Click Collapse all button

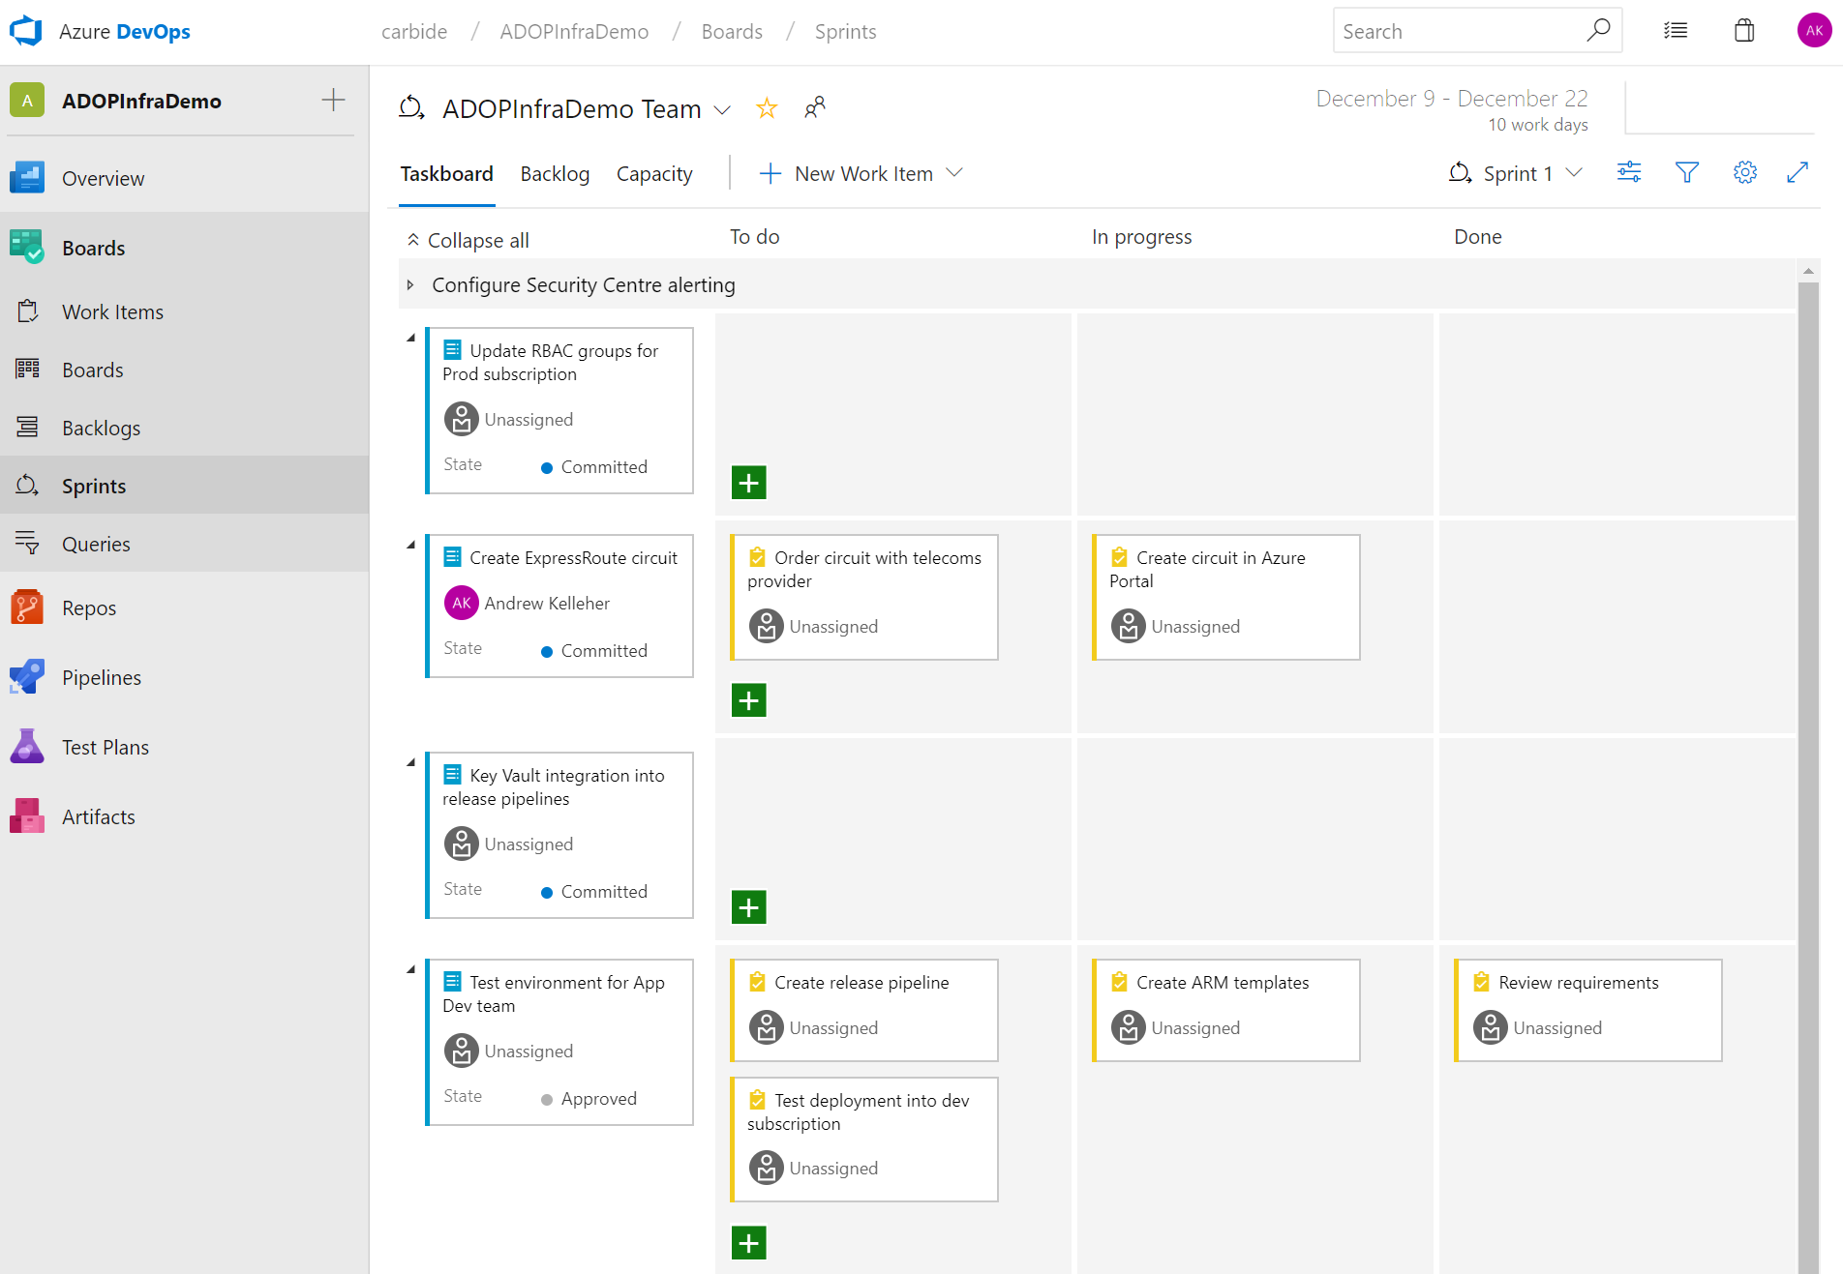click(x=468, y=240)
